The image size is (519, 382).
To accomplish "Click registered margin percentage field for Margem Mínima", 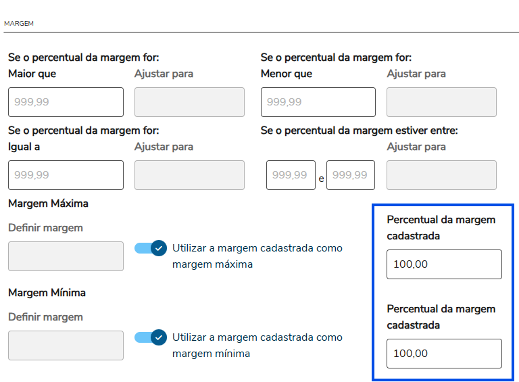I will pos(444,354).
